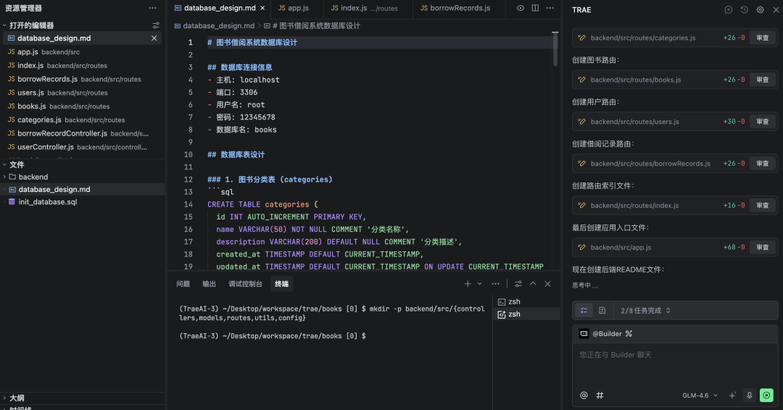
Task: Select the second zsh terminal with AI icon
Action: (x=526, y=314)
